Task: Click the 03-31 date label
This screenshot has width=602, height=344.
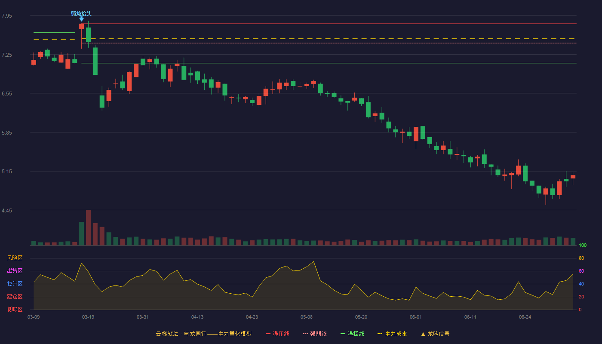Action: (x=143, y=317)
